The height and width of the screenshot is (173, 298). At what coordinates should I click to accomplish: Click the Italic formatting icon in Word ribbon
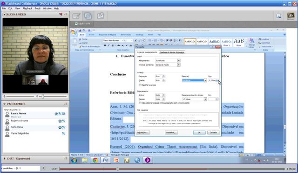108,46
